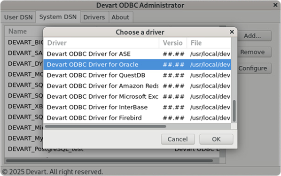Select Devart ODBC Driver for Oracle row

[137, 64]
